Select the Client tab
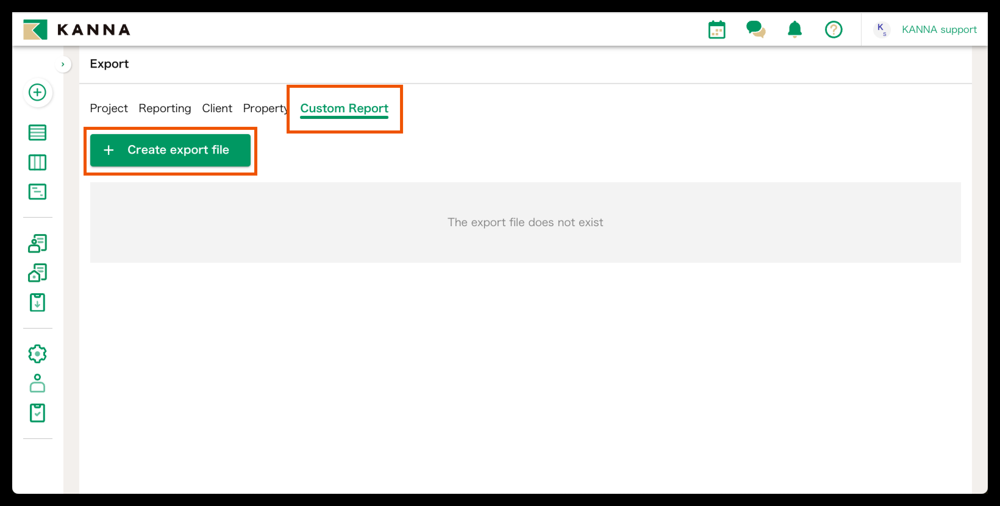Image resolution: width=1000 pixels, height=506 pixels. [x=217, y=108]
